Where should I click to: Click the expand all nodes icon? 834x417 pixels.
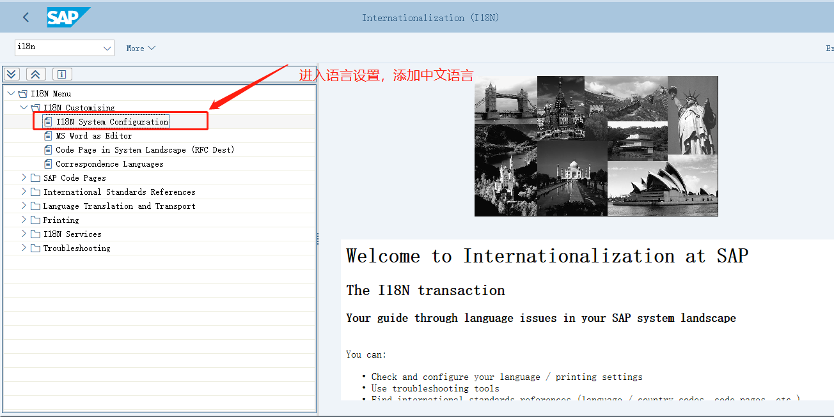12,74
